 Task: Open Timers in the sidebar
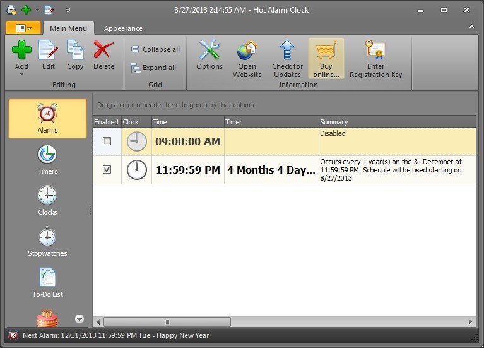(x=47, y=160)
